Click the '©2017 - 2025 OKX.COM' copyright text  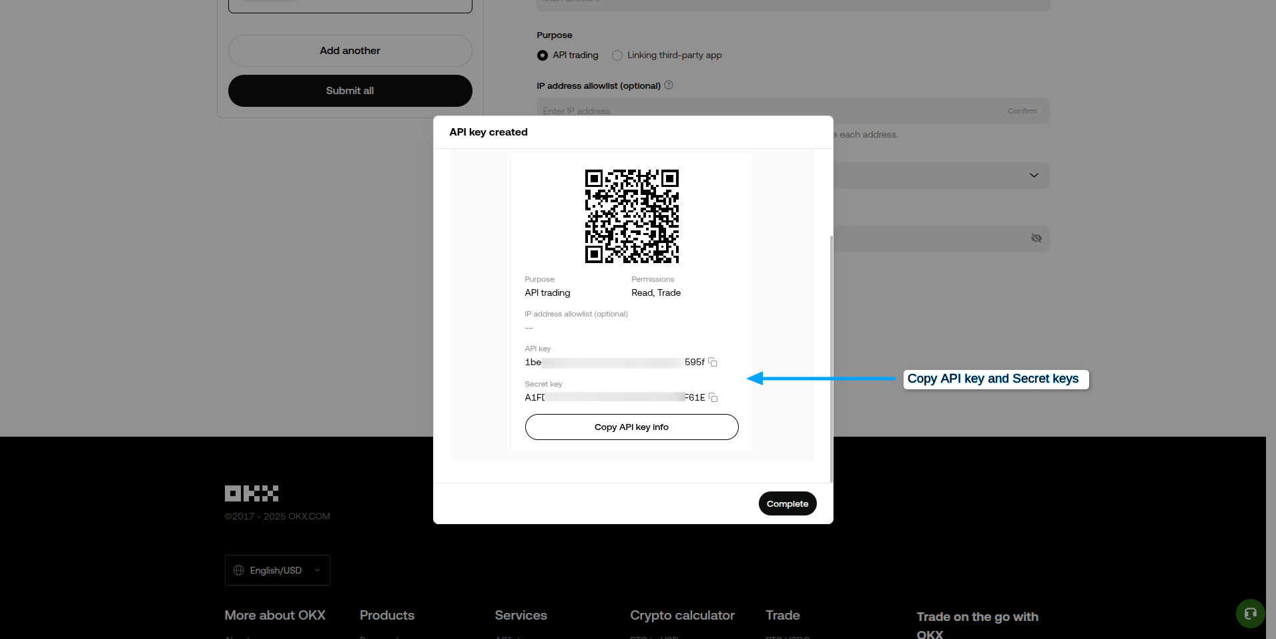tap(278, 516)
